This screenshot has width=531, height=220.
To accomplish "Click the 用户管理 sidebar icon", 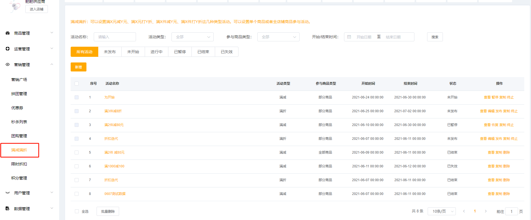I will [x=8, y=193].
